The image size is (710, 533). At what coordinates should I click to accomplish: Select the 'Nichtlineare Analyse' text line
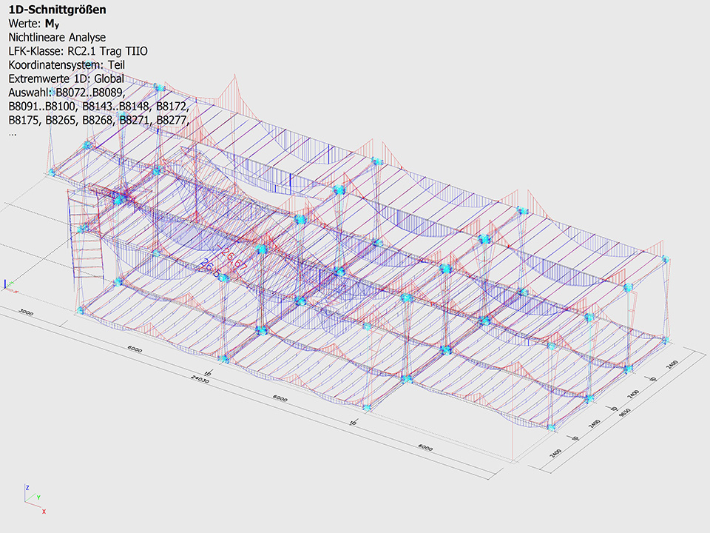(56, 37)
